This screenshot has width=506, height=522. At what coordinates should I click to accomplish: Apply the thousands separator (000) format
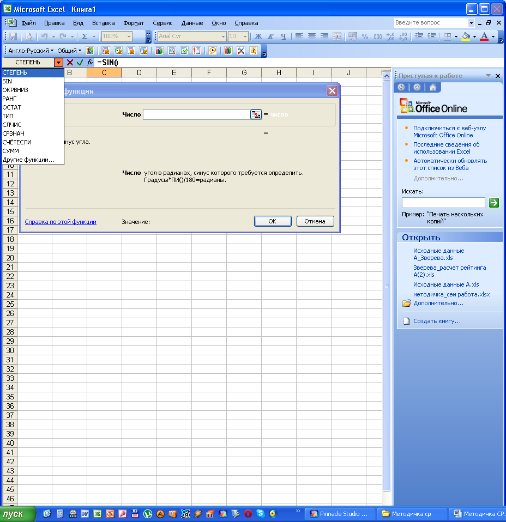coord(378,37)
